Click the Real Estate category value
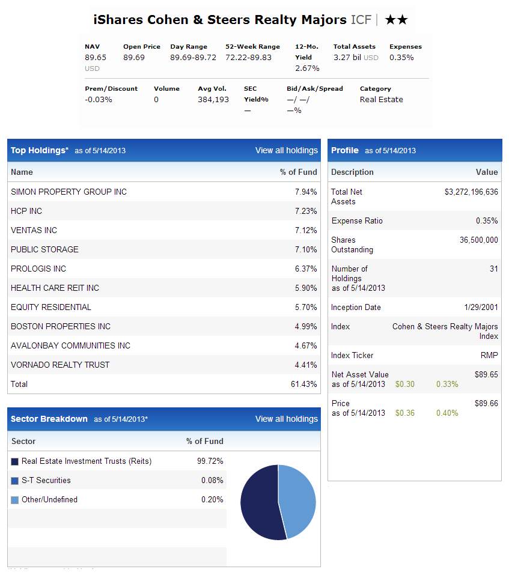This screenshot has height=581, width=509. pos(381,100)
